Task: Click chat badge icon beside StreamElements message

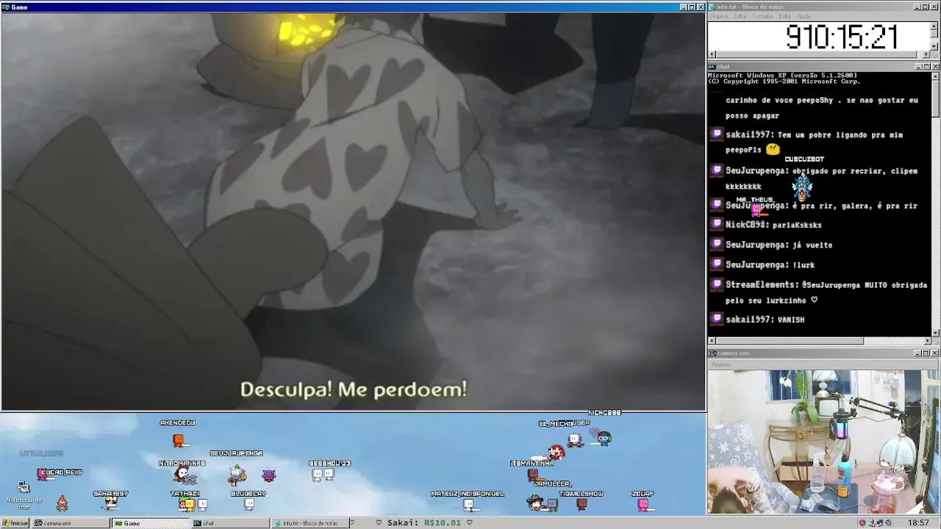Action: coord(718,284)
